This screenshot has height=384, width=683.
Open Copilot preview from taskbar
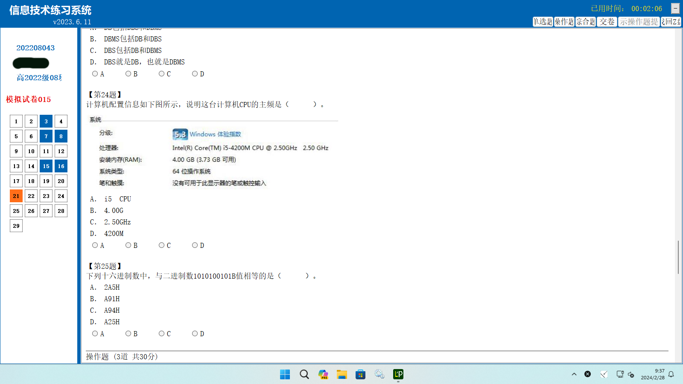323,374
